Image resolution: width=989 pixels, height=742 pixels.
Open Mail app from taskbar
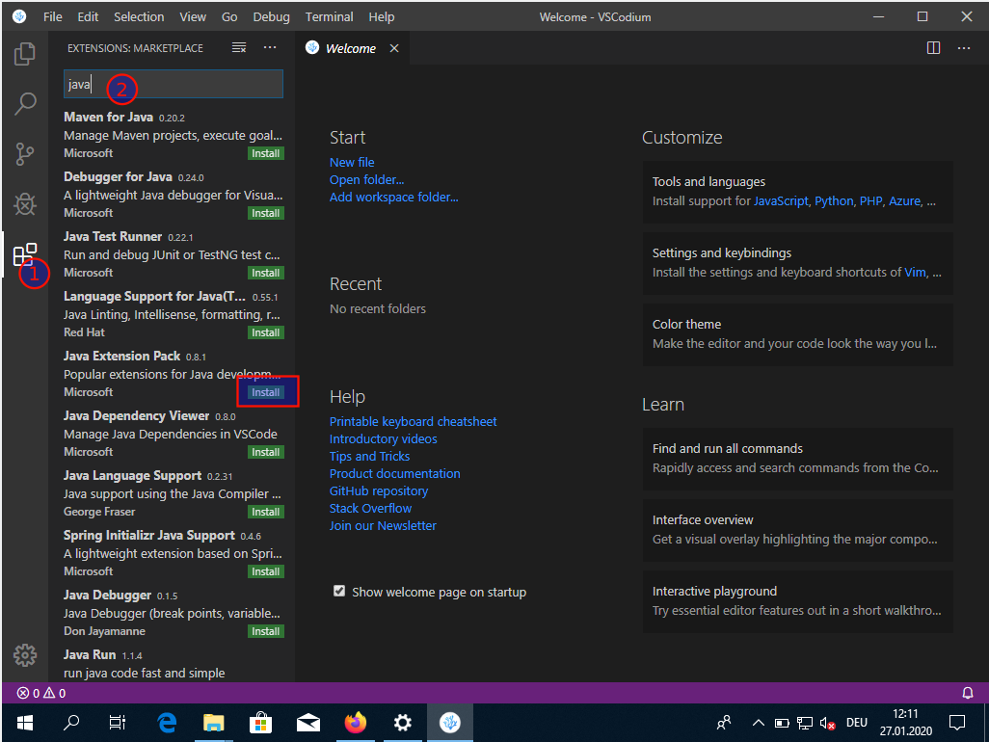307,723
